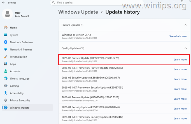
Task: Open System settings
Action: [x=27, y=35]
